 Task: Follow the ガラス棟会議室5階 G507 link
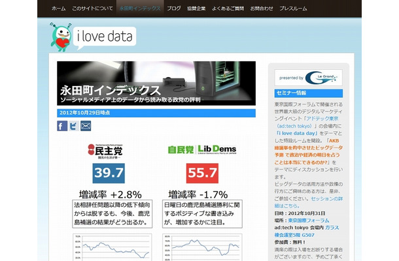[307, 231]
